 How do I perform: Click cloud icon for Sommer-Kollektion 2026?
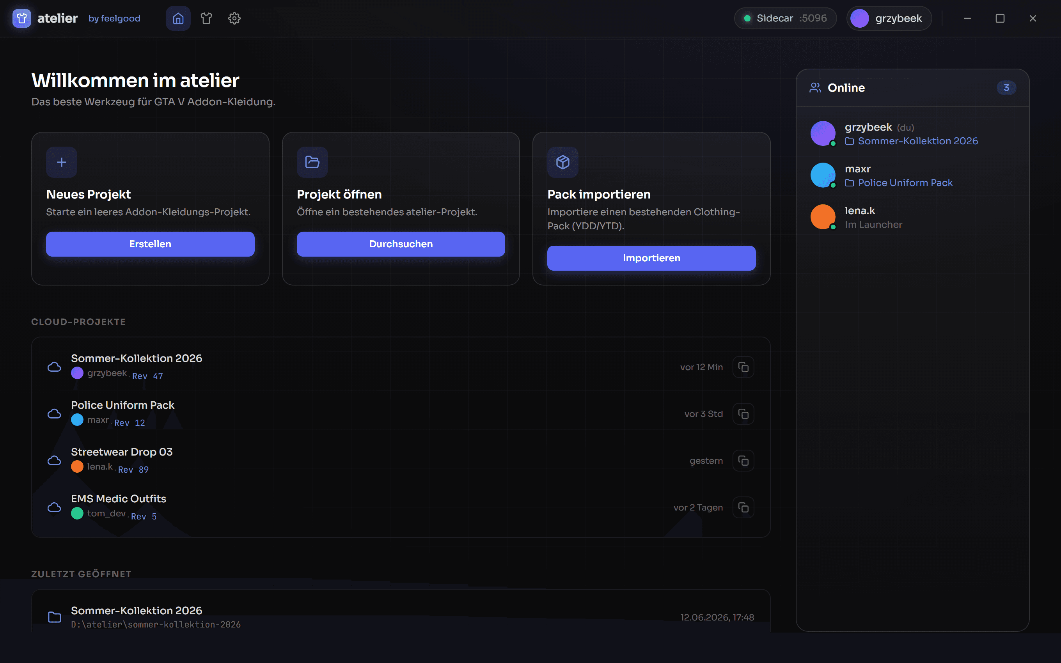tap(54, 367)
